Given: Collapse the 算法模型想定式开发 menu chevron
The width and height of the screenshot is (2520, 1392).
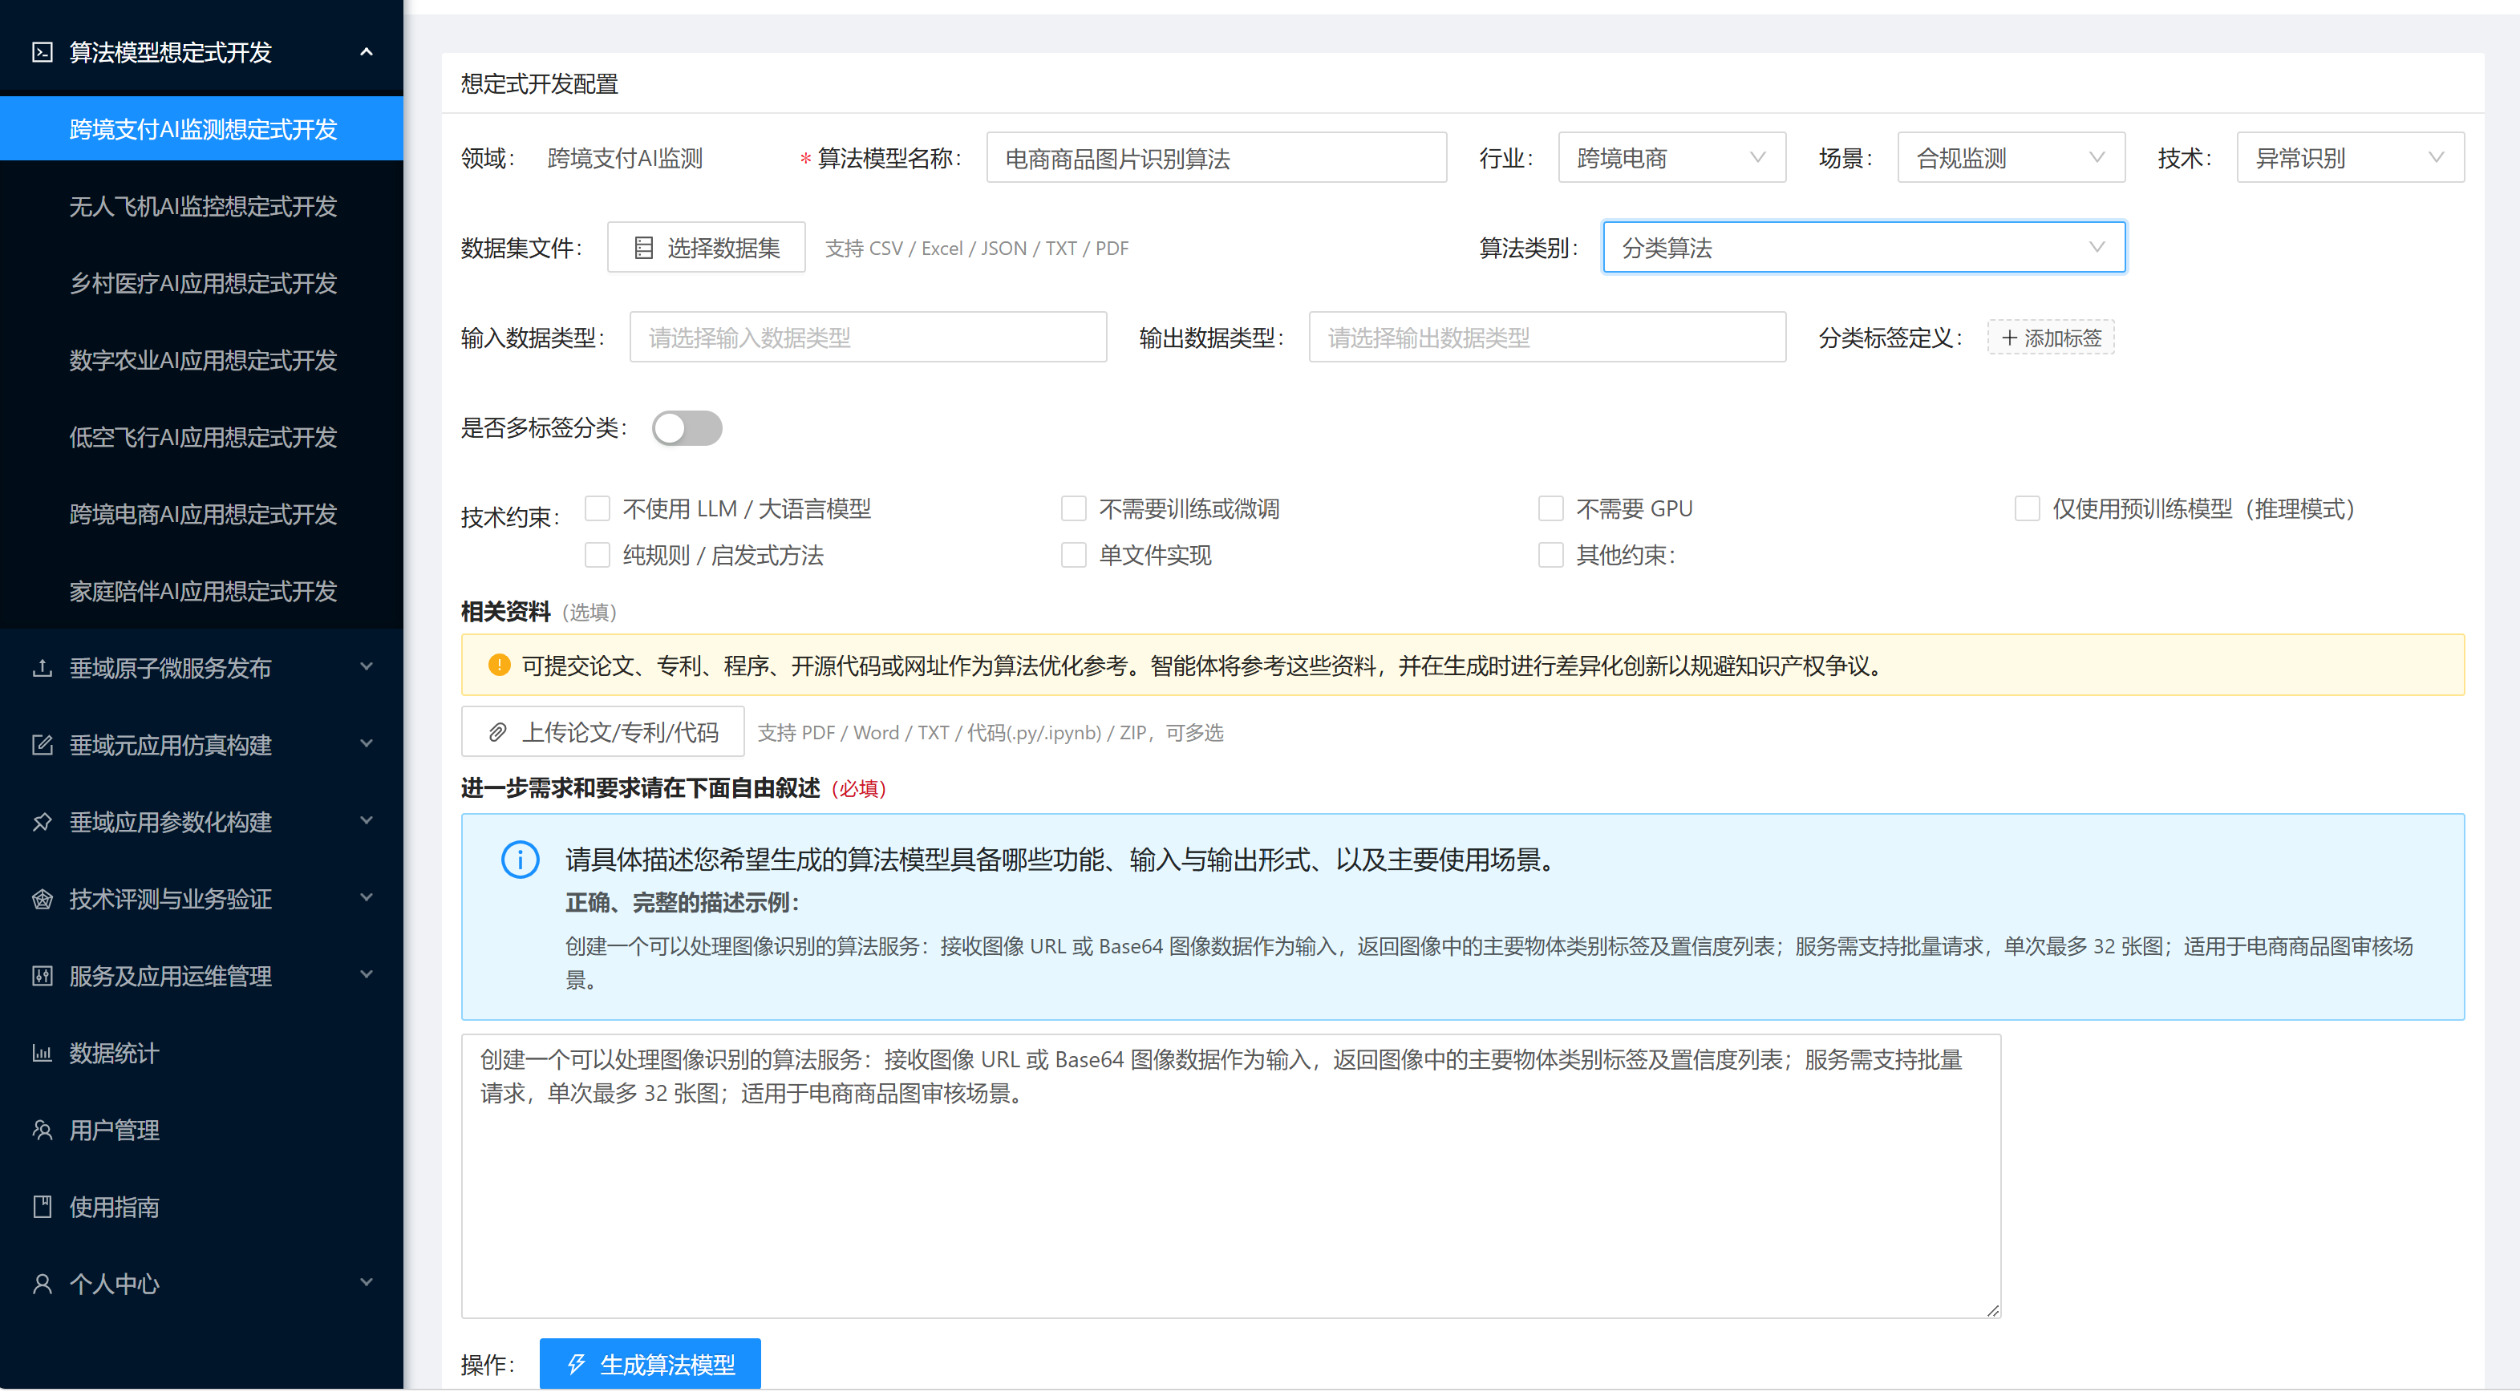Looking at the screenshot, I should coord(367,52).
